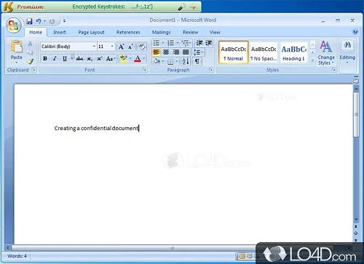
Task: Open the Office Button menu
Action: [13, 25]
